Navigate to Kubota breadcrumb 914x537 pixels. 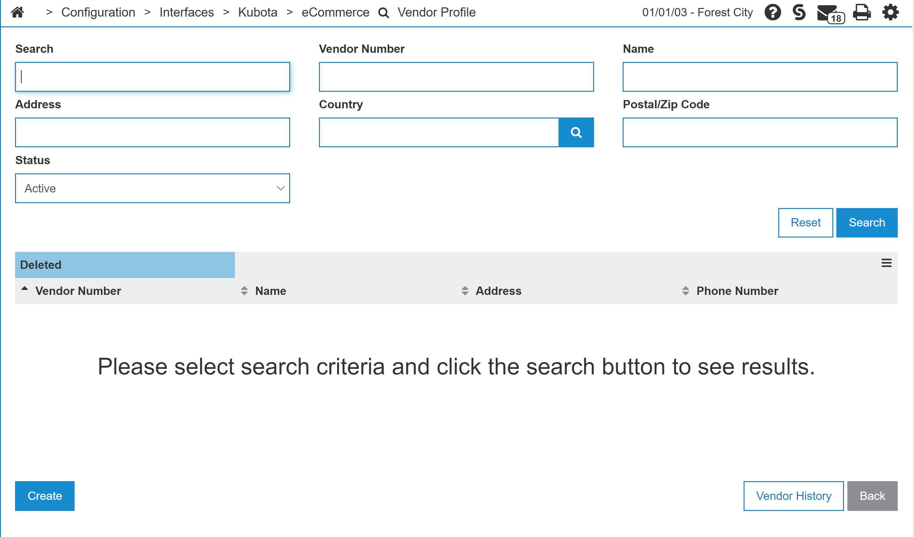(x=258, y=12)
